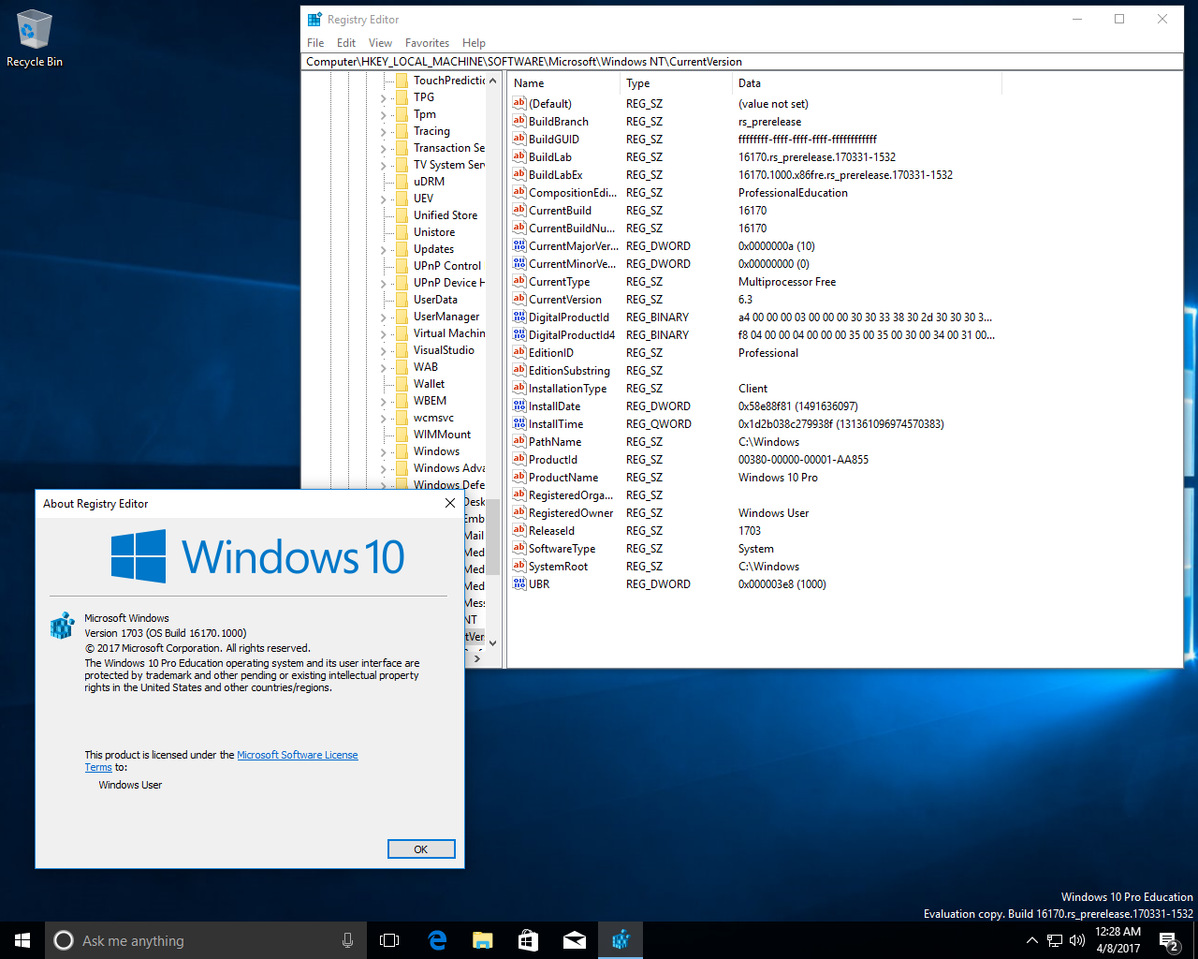
Task: Select the BuildBranch string value icon
Action: (519, 121)
